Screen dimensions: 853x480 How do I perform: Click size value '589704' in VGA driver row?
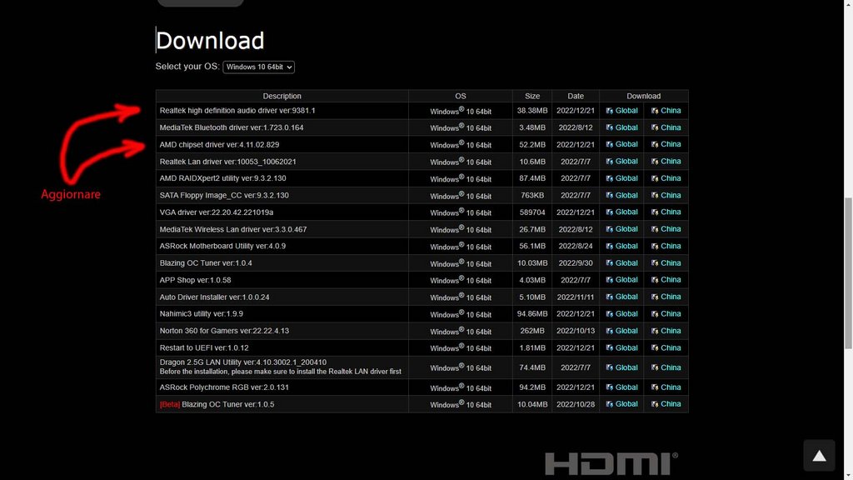(x=532, y=212)
